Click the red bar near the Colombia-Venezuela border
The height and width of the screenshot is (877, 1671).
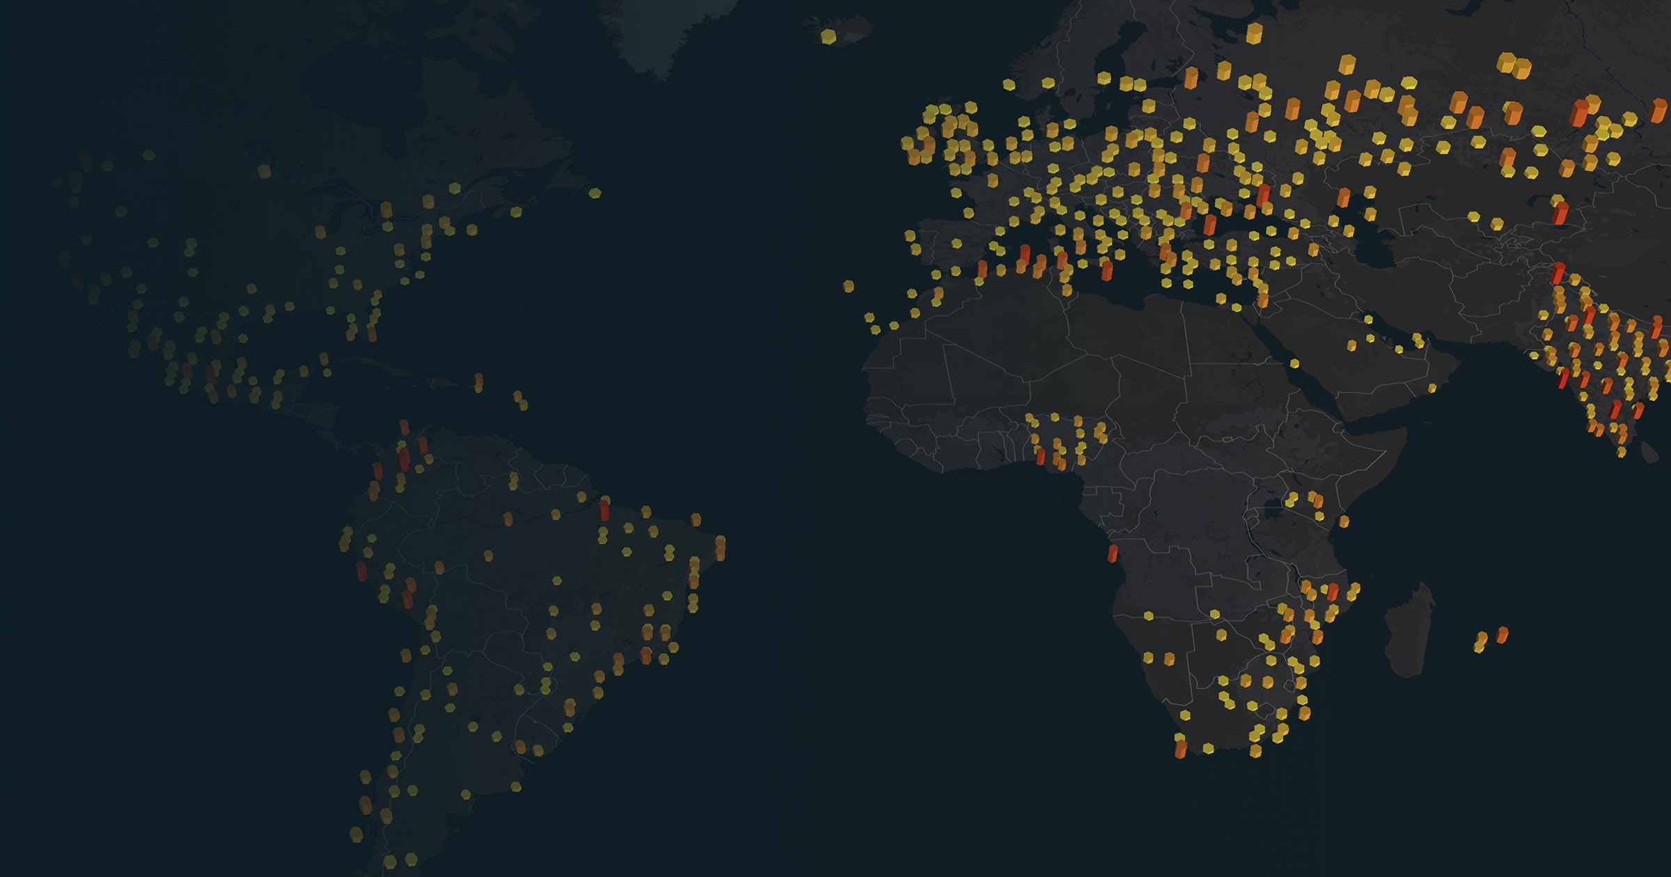tap(404, 460)
